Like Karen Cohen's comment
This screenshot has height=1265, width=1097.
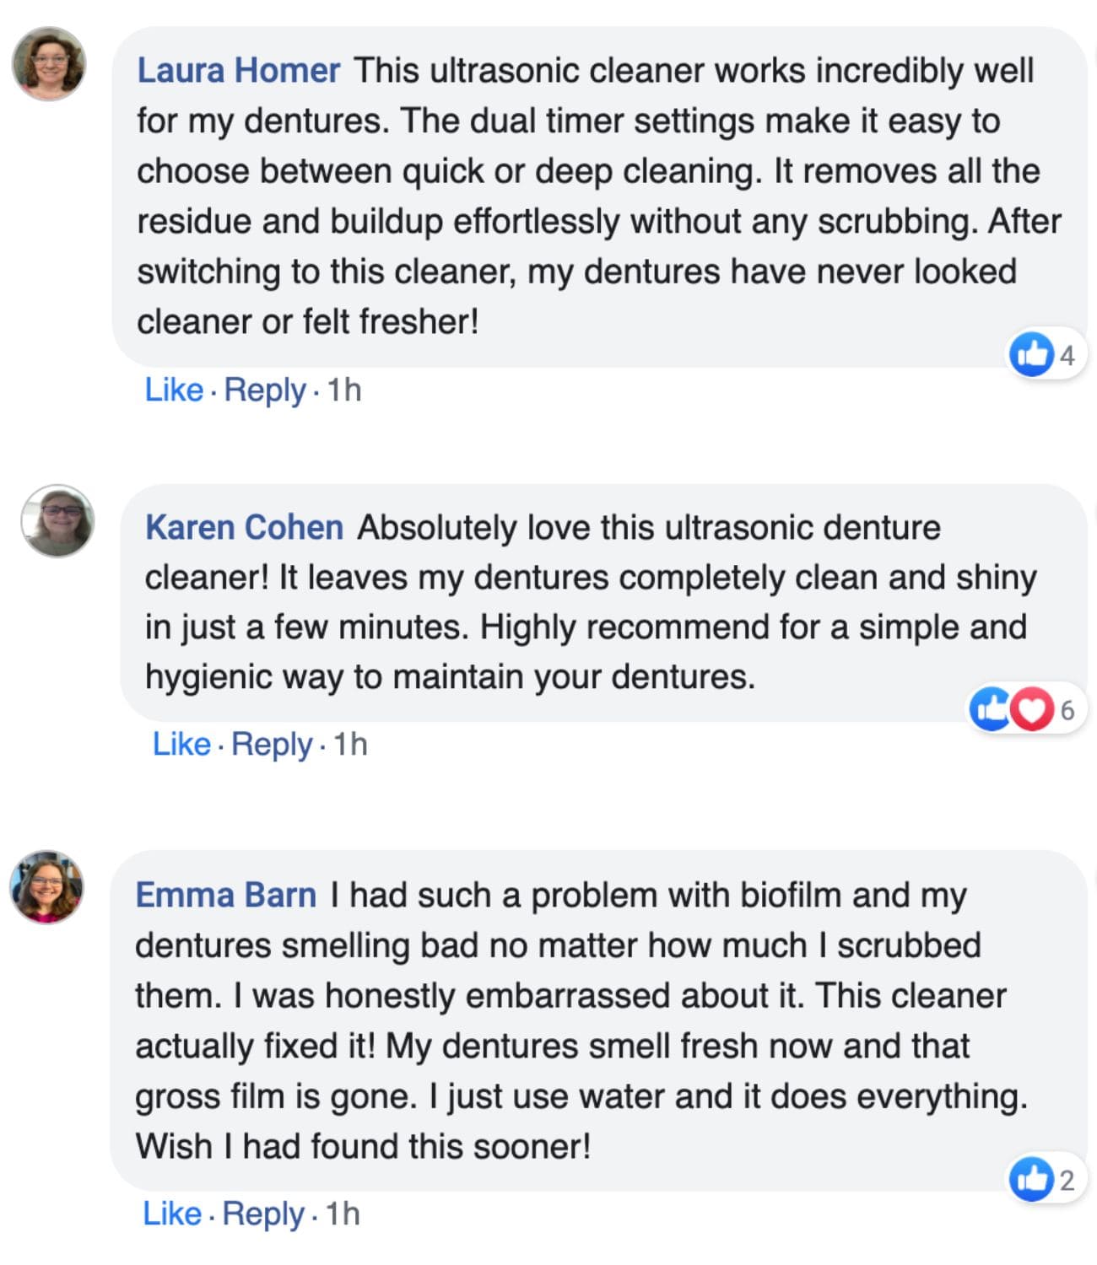point(181,745)
